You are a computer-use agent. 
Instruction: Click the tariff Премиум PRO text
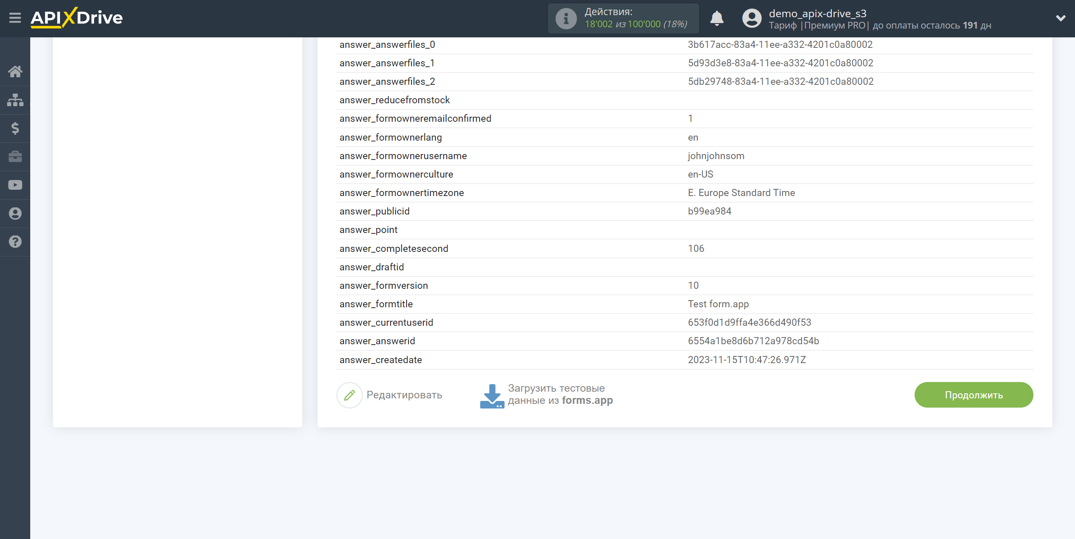coord(835,25)
